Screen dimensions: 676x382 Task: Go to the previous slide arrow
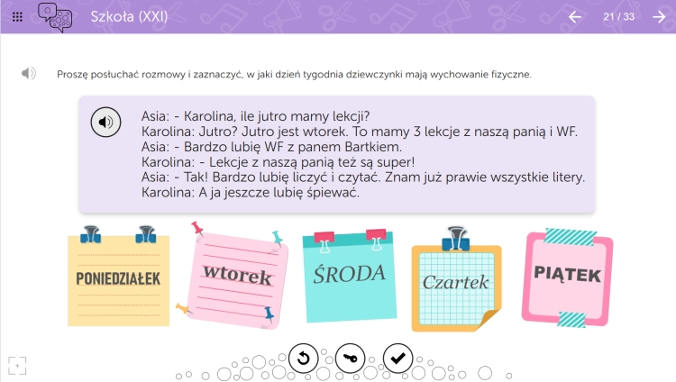(575, 17)
